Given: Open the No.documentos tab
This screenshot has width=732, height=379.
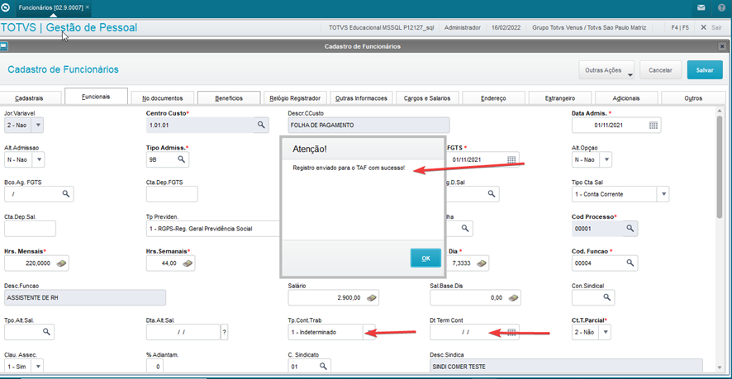Looking at the screenshot, I should point(163,98).
